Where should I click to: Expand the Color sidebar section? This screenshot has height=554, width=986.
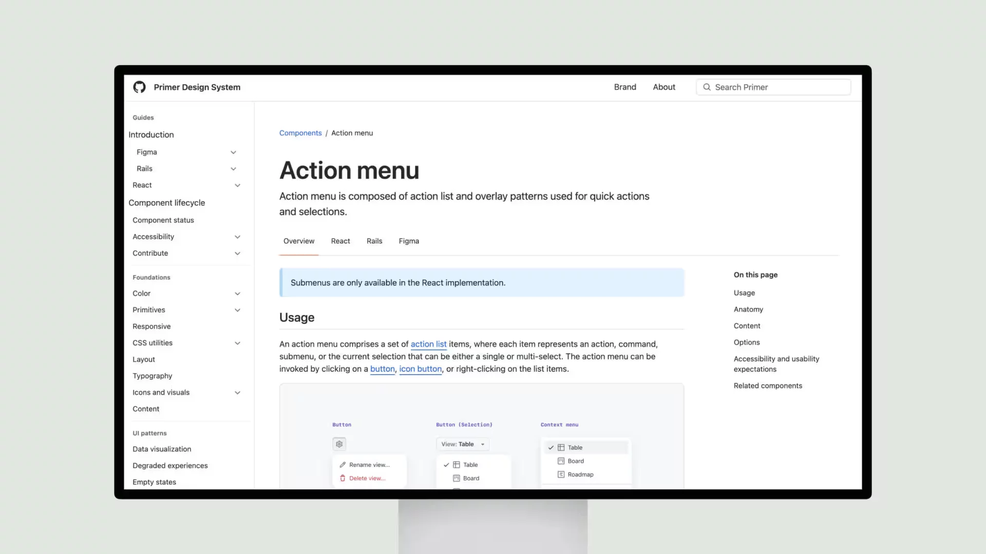(237, 293)
